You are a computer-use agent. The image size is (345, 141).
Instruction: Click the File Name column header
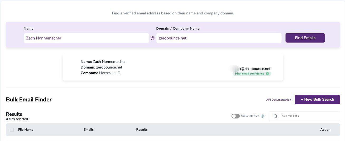click(x=26, y=129)
